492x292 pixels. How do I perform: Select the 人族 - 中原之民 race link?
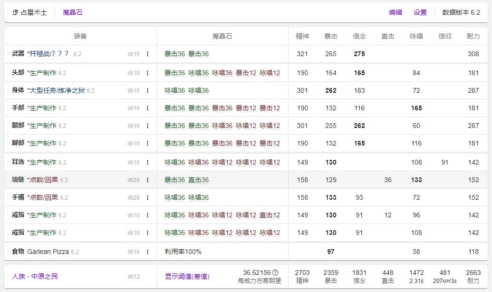35,276
